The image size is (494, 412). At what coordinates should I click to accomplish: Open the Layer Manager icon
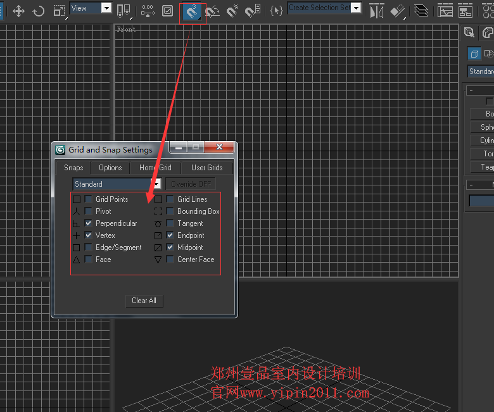(421, 11)
